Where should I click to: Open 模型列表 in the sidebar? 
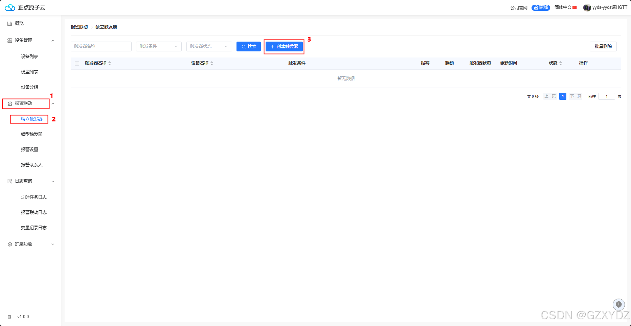tap(30, 72)
